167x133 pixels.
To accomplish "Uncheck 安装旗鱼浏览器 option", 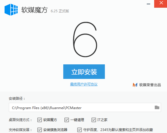I will (40, 130).
